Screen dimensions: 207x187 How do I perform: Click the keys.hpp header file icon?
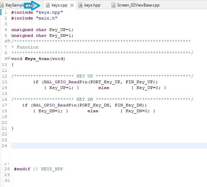tap(80, 5)
